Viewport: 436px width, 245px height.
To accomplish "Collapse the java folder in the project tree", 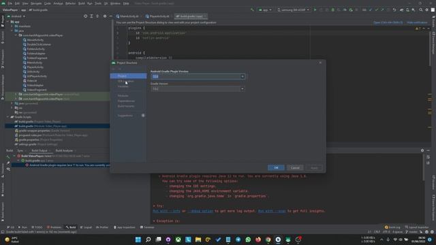I will (12, 31).
